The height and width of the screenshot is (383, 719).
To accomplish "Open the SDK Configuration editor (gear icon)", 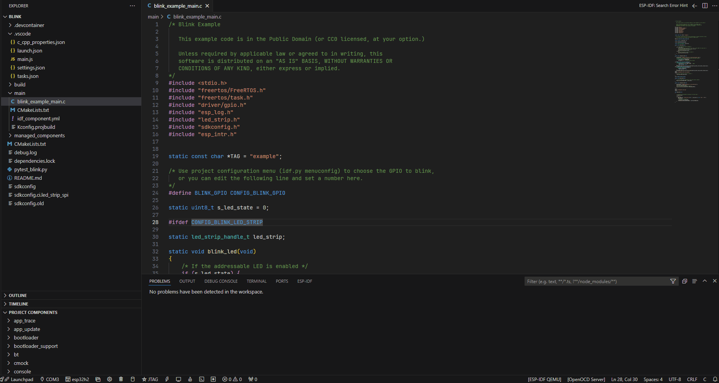I will tap(109, 379).
